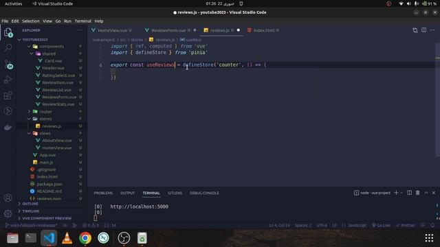The width and height of the screenshot is (440, 247).
Task: Open the Extensions view
Action: pos(8,95)
